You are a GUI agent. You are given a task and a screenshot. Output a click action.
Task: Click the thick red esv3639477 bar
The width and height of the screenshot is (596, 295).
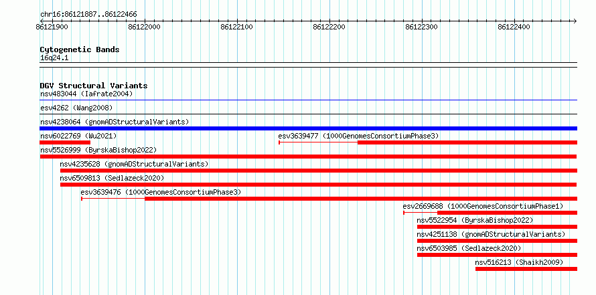[x=467, y=142]
